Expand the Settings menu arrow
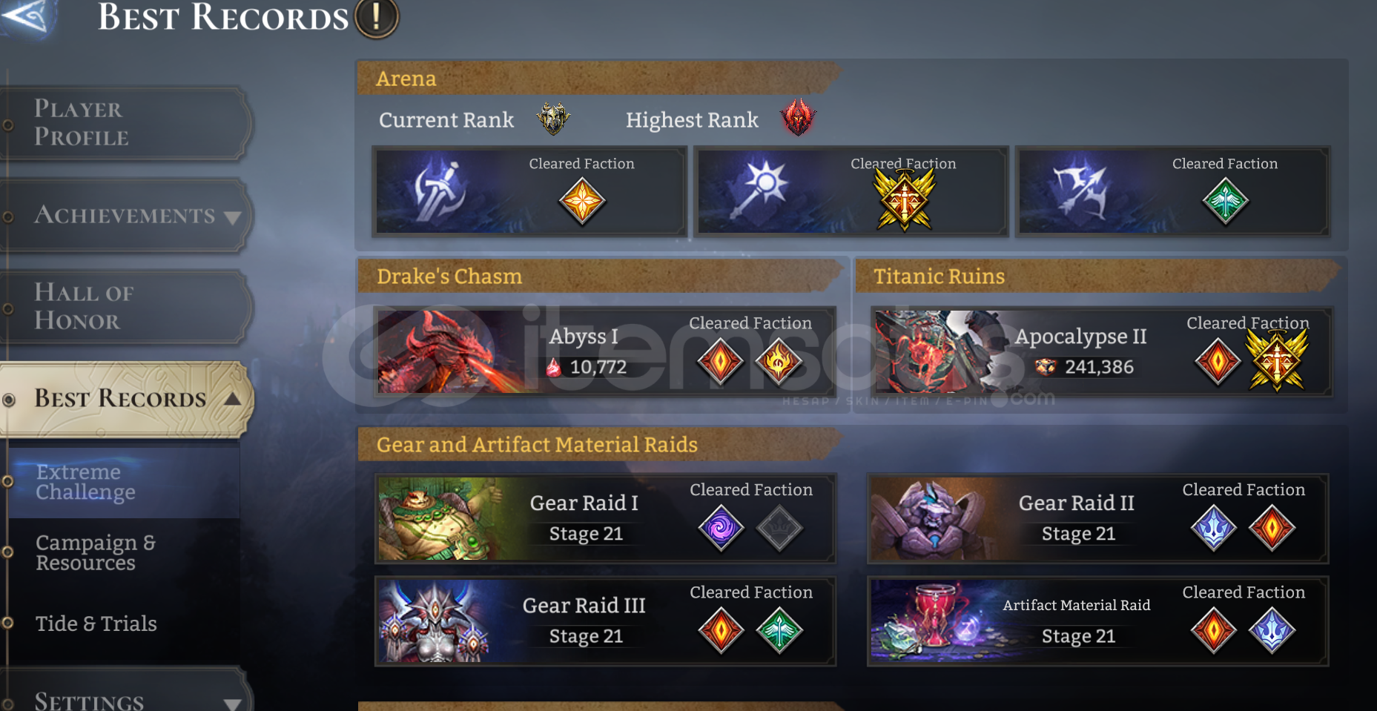 tap(233, 704)
